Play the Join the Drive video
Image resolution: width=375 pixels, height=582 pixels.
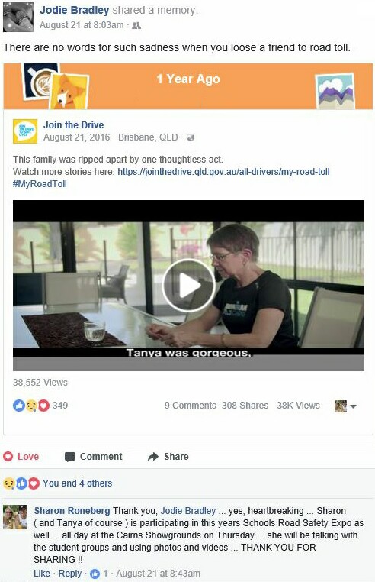pyautogui.click(x=188, y=285)
